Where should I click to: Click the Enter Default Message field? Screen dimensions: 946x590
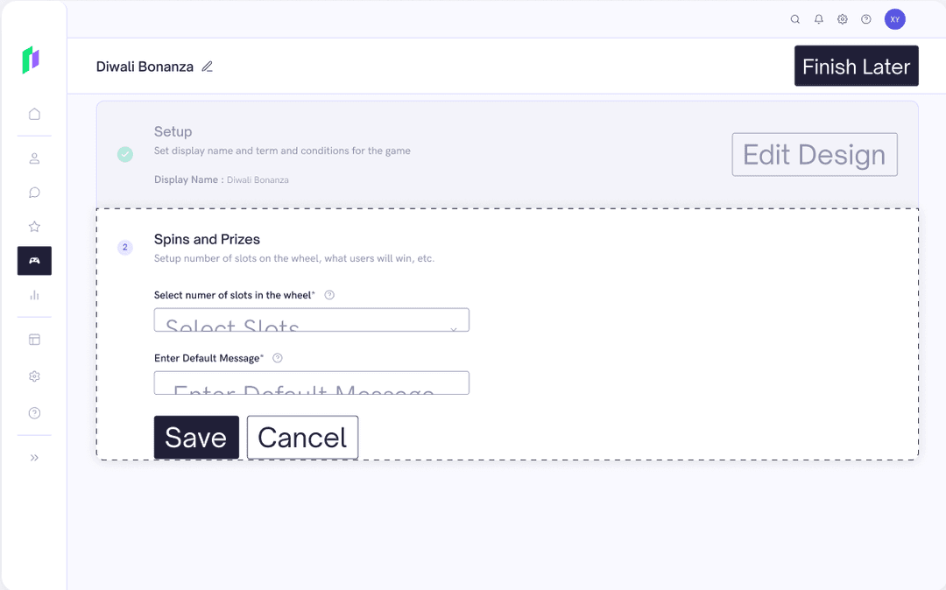311,383
